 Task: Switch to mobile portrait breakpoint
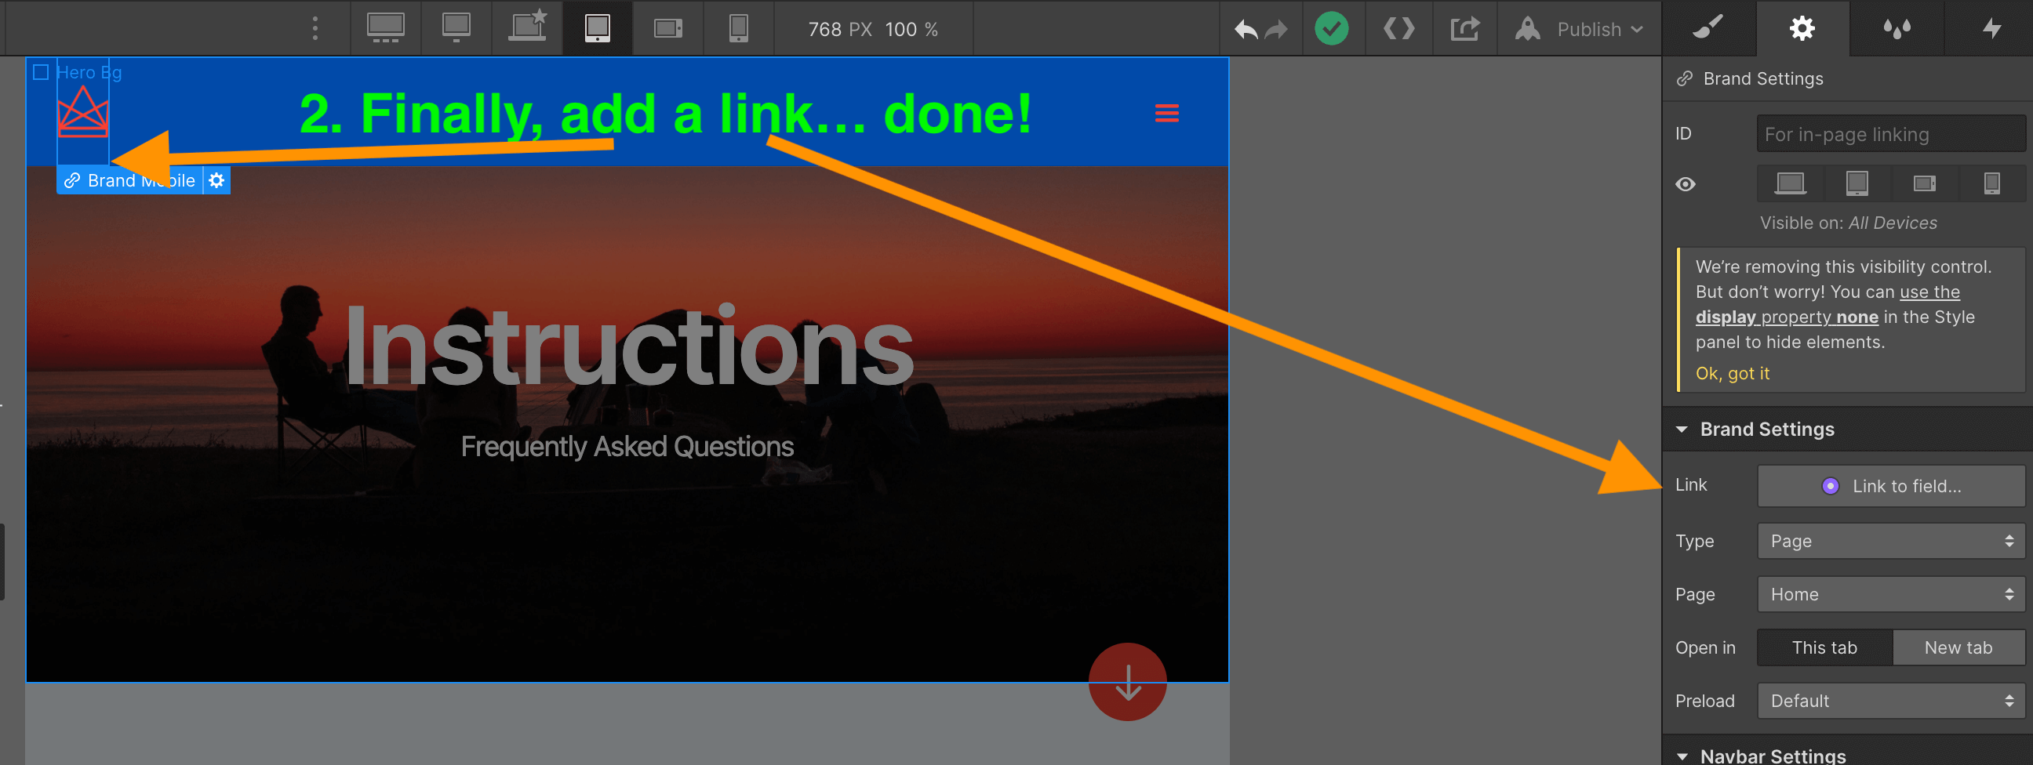tap(738, 28)
